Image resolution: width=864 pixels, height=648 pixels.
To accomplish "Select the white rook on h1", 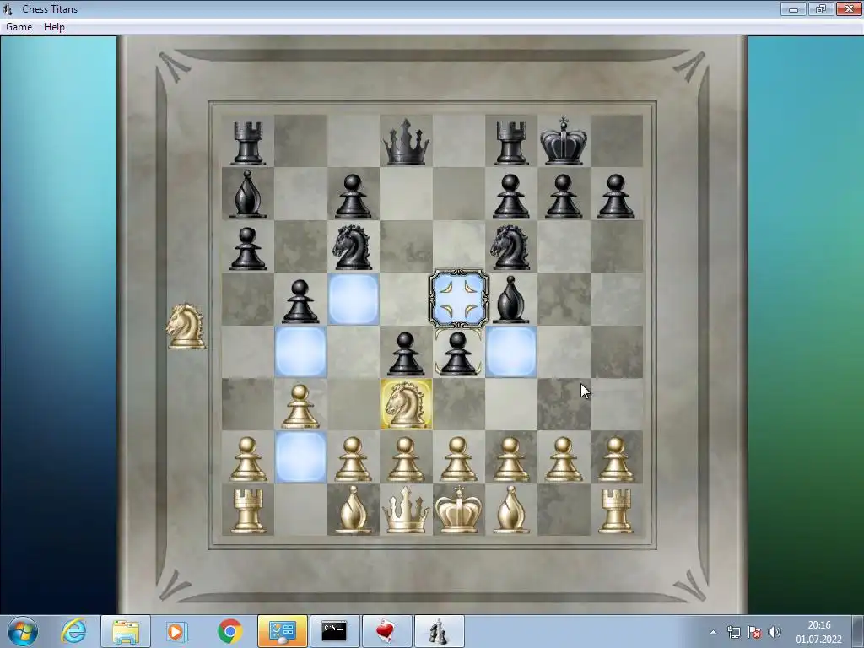I will pos(616,512).
